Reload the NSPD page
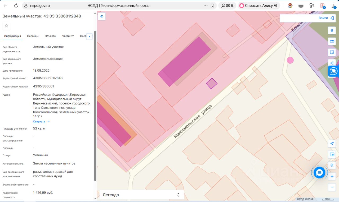The width and height of the screenshot is (339, 202). (16, 6)
